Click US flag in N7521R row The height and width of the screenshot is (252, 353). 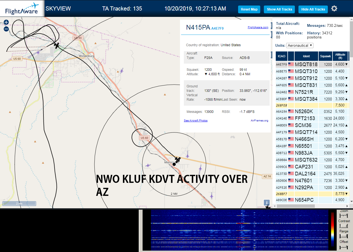291,92
